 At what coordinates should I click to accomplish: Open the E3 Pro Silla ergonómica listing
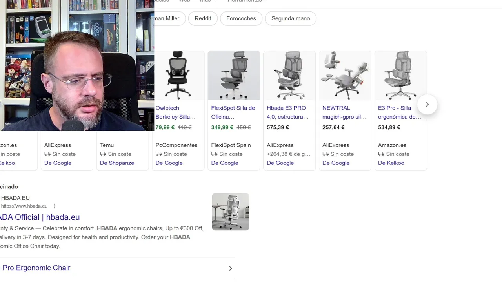pos(399,112)
